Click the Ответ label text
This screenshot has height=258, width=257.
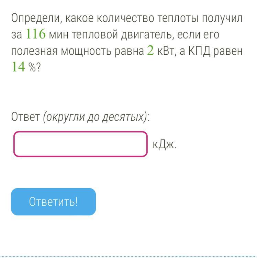coord(26,117)
